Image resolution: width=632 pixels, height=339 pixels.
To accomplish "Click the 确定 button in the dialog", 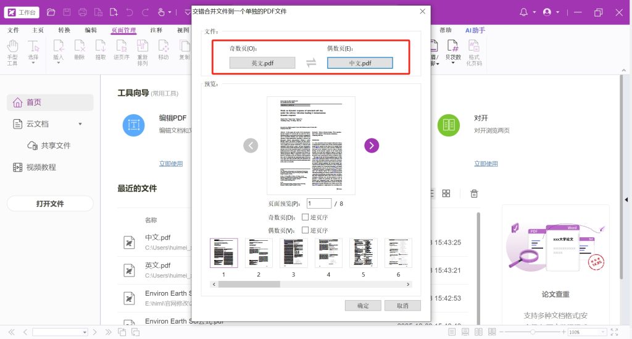I will [363, 306].
